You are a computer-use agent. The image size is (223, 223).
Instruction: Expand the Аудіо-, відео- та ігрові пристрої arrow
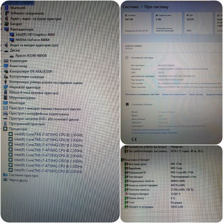(x=1, y=19)
